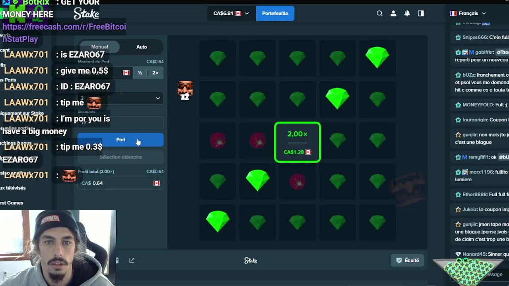This screenshot has height=286, width=509.
Task: Open gunjiir username on 'jmen tape' message
Action: click(x=469, y=224)
